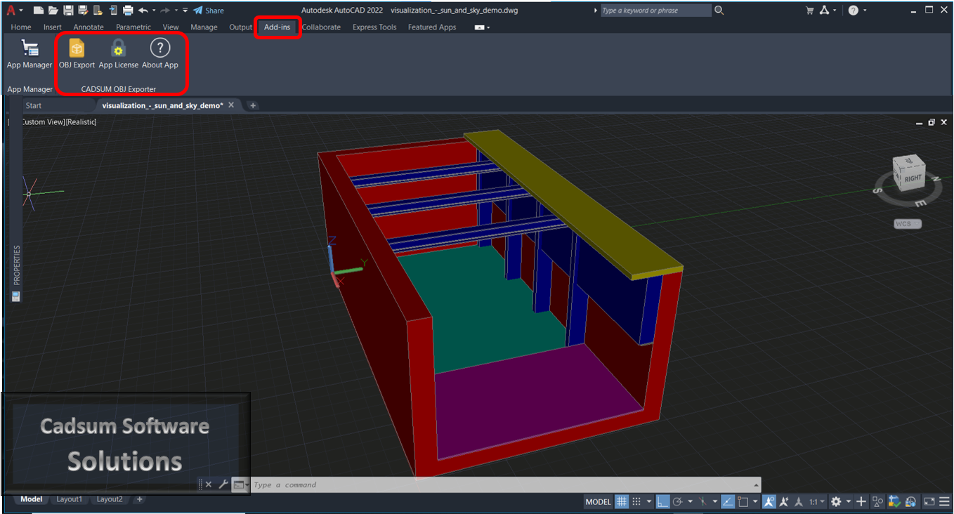Toggle the drawing grid display
This screenshot has height=514, width=954.
[622, 501]
